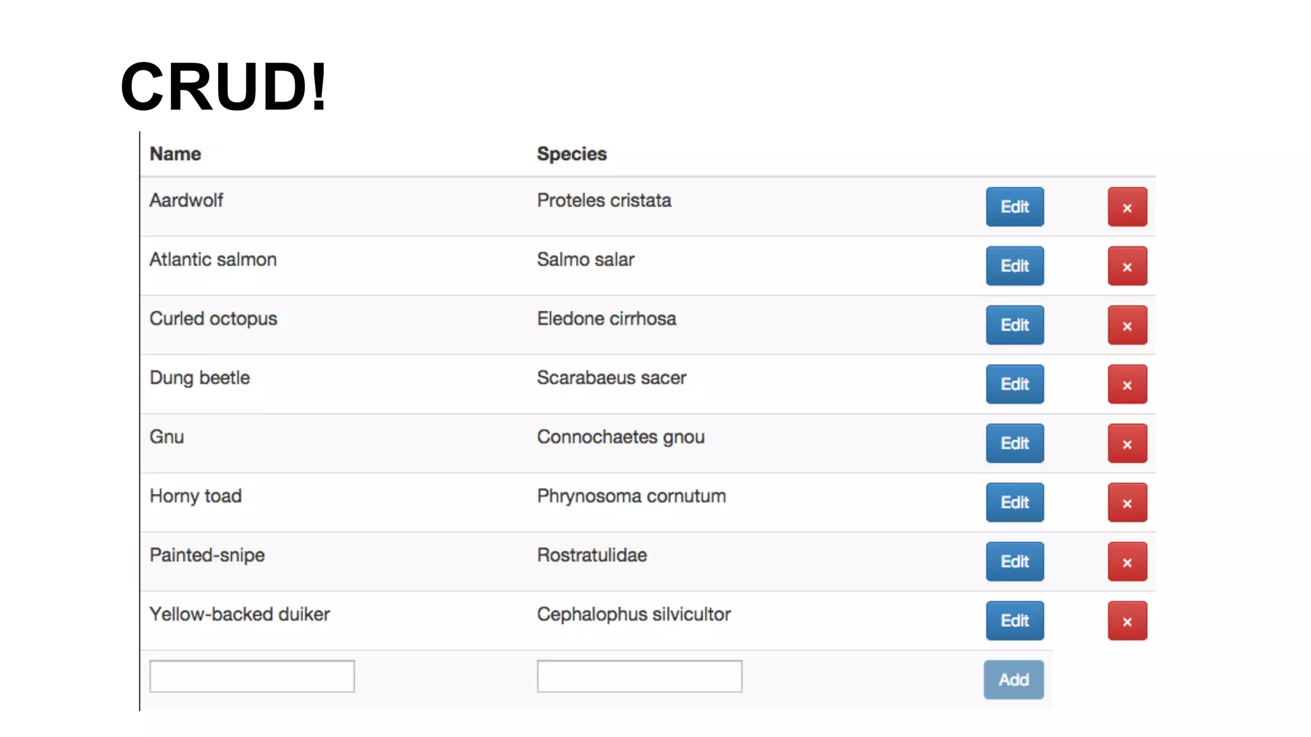Focus the new Name input field
The image size is (1311, 737).
pos(252,676)
